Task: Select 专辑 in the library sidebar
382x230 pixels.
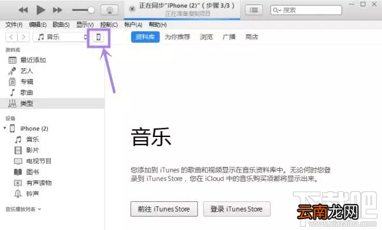Action: (52, 82)
